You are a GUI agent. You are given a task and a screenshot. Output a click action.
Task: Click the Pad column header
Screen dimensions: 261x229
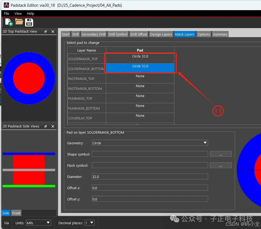140,50
